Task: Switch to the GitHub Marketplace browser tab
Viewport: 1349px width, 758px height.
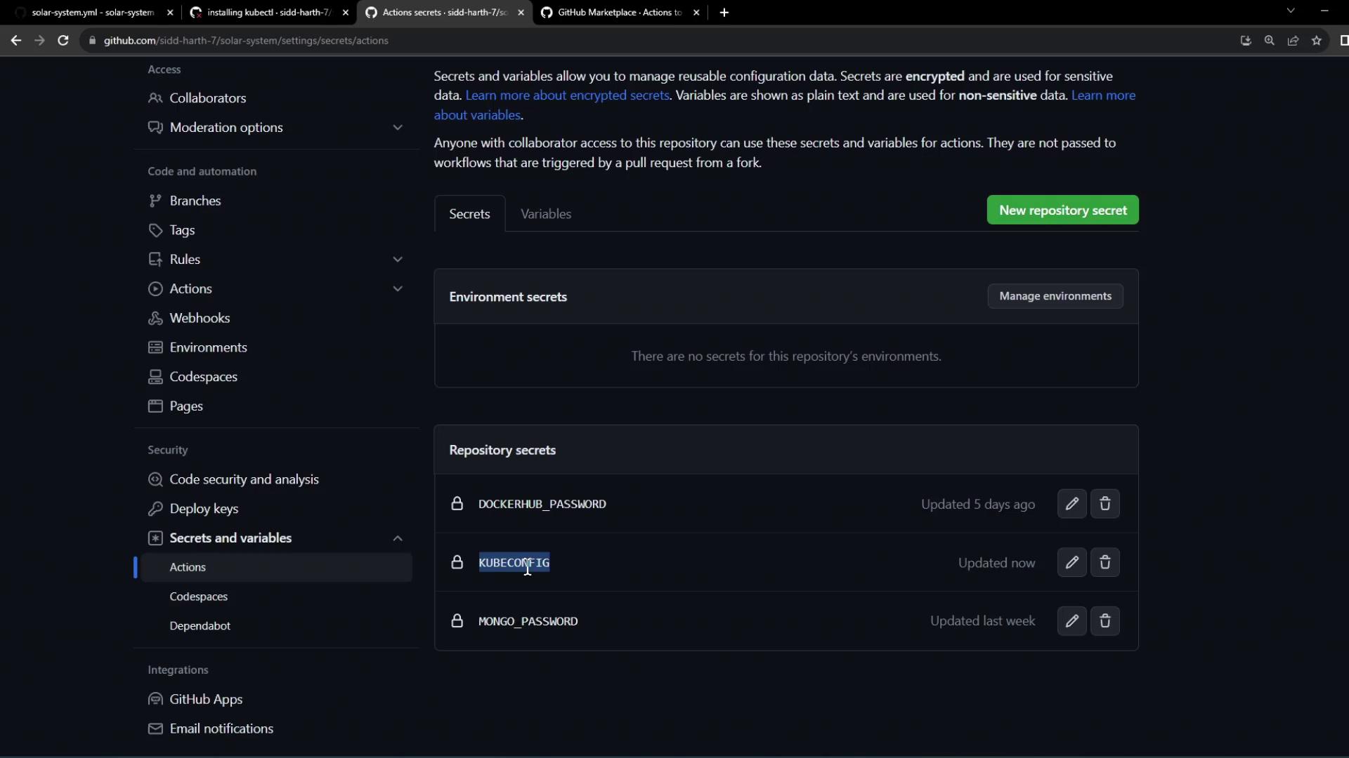Action: click(x=618, y=12)
